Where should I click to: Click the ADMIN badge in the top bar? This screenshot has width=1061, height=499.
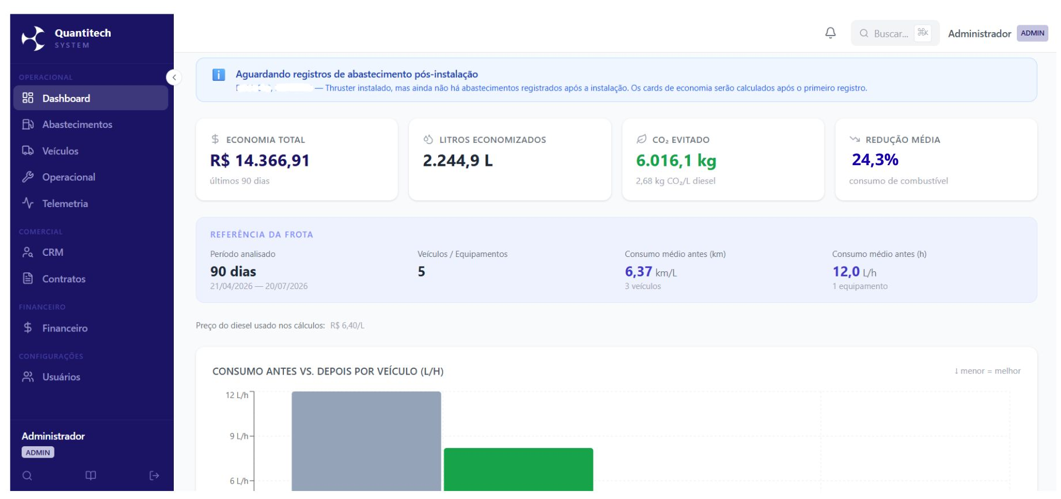1032,33
